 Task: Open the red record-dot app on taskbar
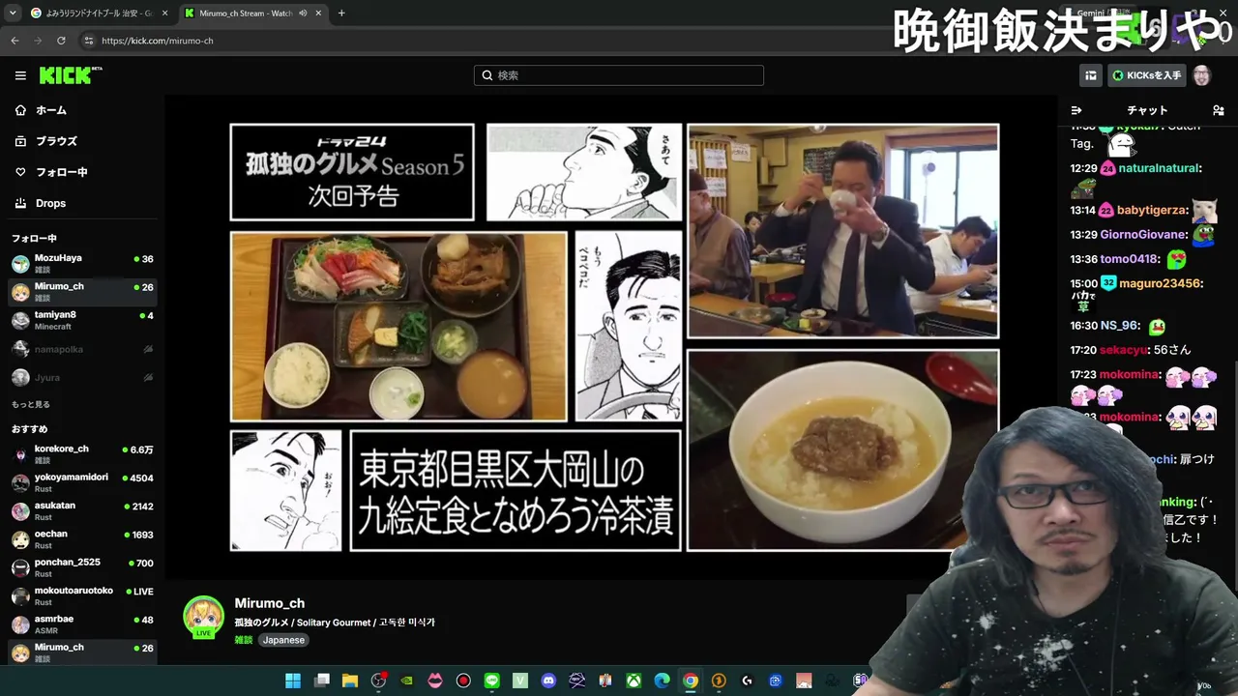[463, 681]
